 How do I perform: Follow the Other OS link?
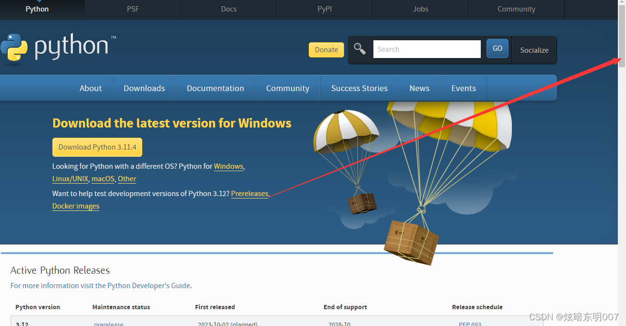tap(127, 179)
